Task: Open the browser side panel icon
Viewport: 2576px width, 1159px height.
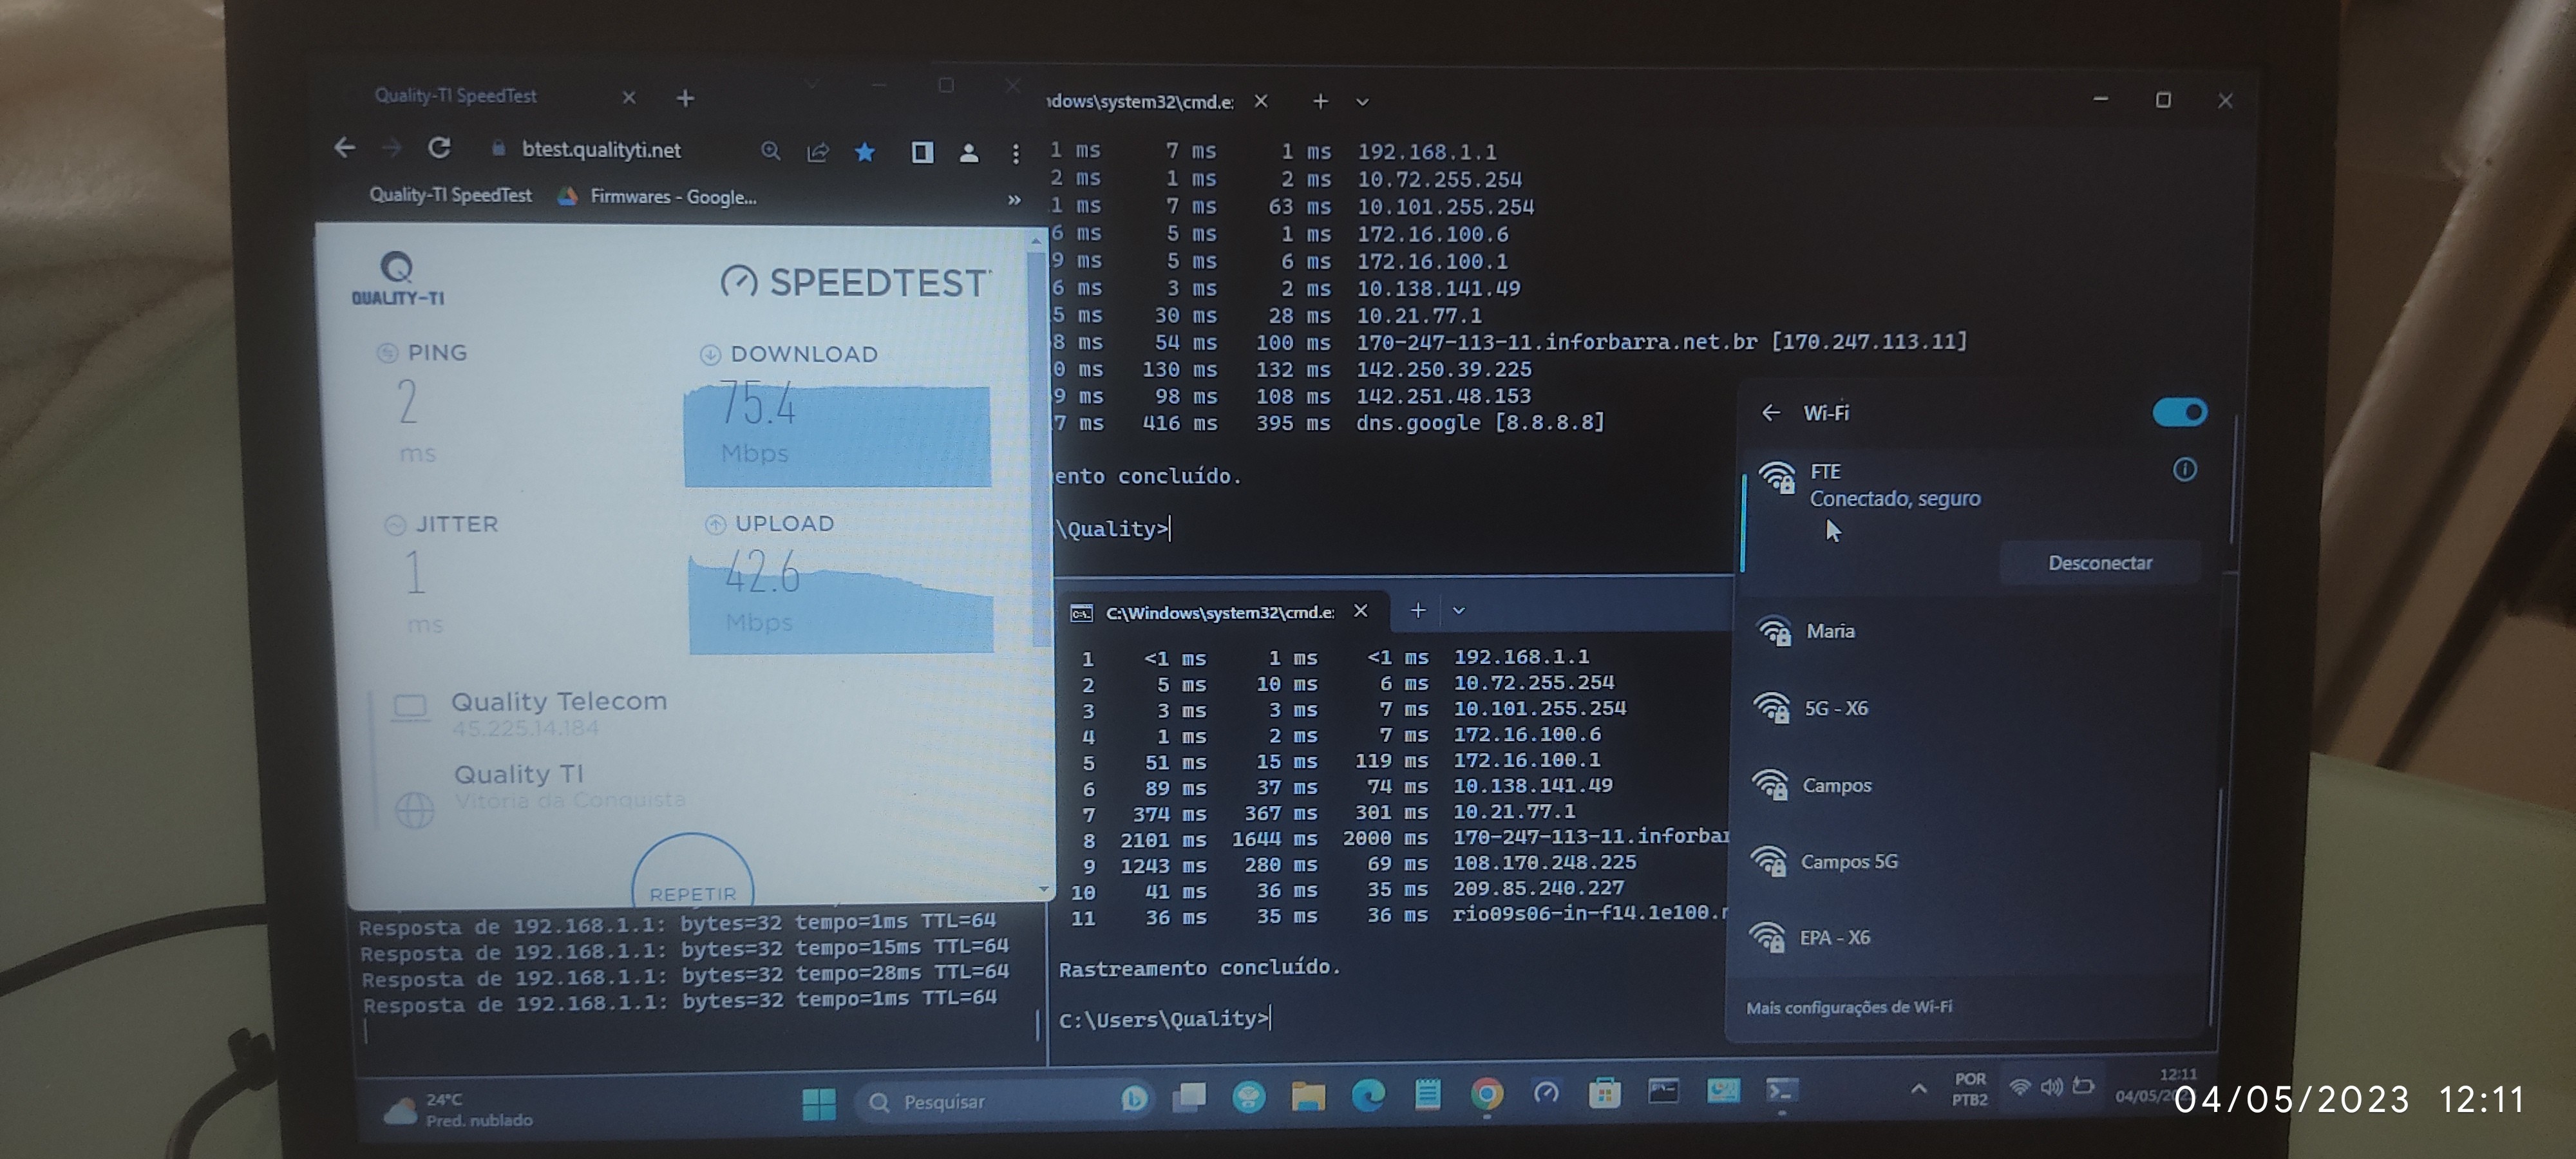Action: click(x=922, y=152)
